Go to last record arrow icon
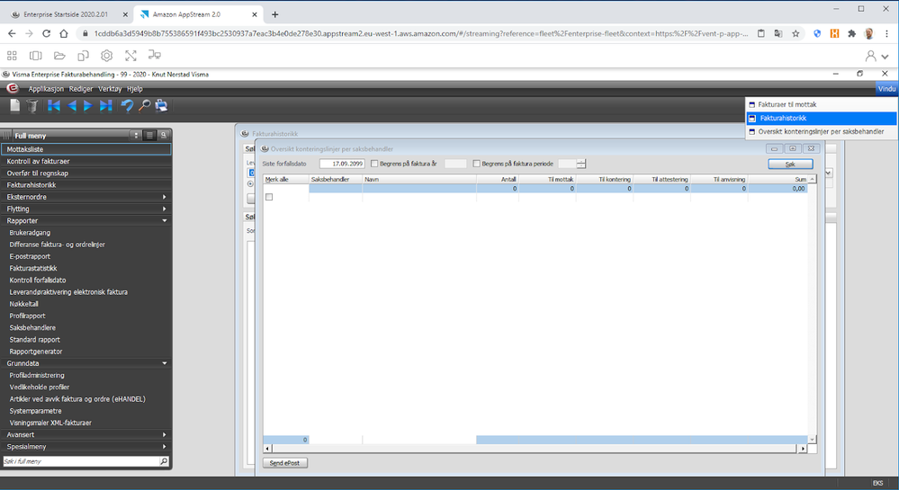The height and width of the screenshot is (490, 899). pyautogui.click(x=105, y=105)
